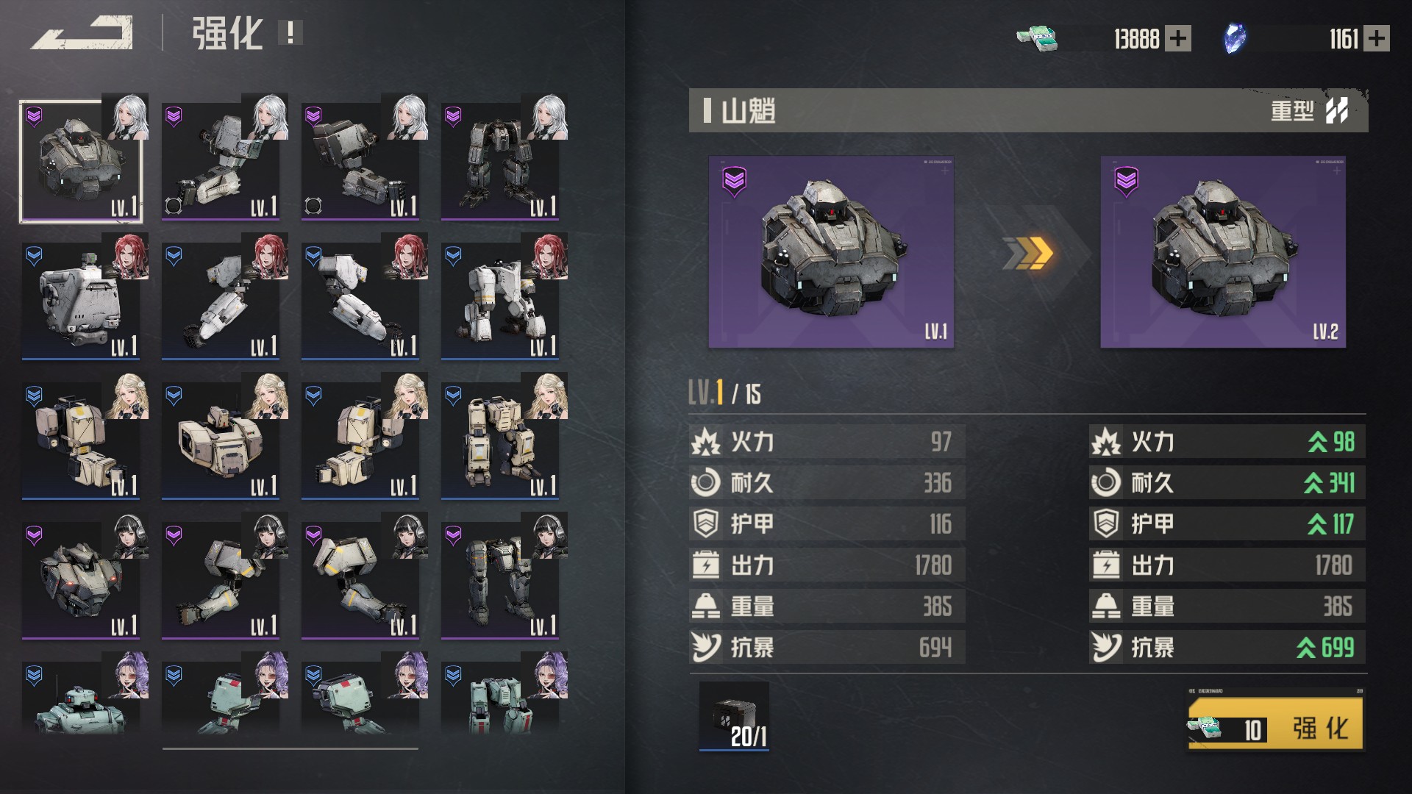Add more blue crystals with the plus button
The width and height of the screenshot is (1412, 794).
pyautogui.click(x=1377, y=38)
